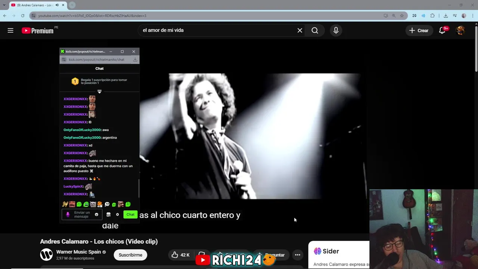Open Warner Music Spain channel name link
Screen dimensions: 478x269
coord(78,252)
